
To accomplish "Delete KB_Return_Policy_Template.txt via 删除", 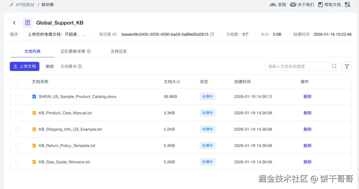I will point(307,146).
